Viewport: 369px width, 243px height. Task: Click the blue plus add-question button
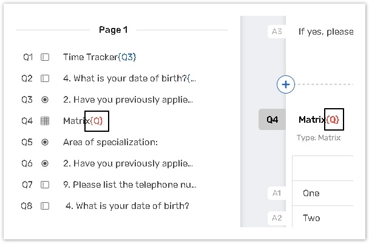point(286,84)
